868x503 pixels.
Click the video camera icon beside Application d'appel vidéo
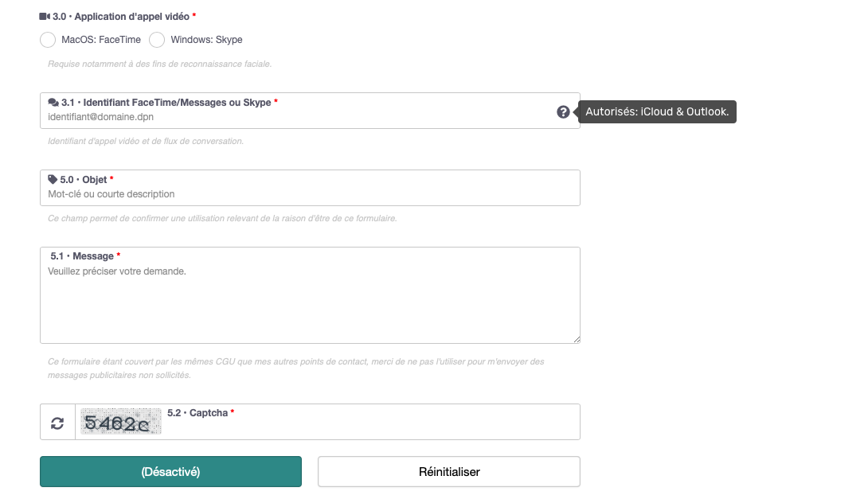pyautogui.click(x=45, y=17)
